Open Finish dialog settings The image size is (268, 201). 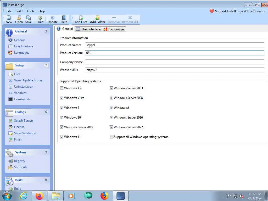15,139
